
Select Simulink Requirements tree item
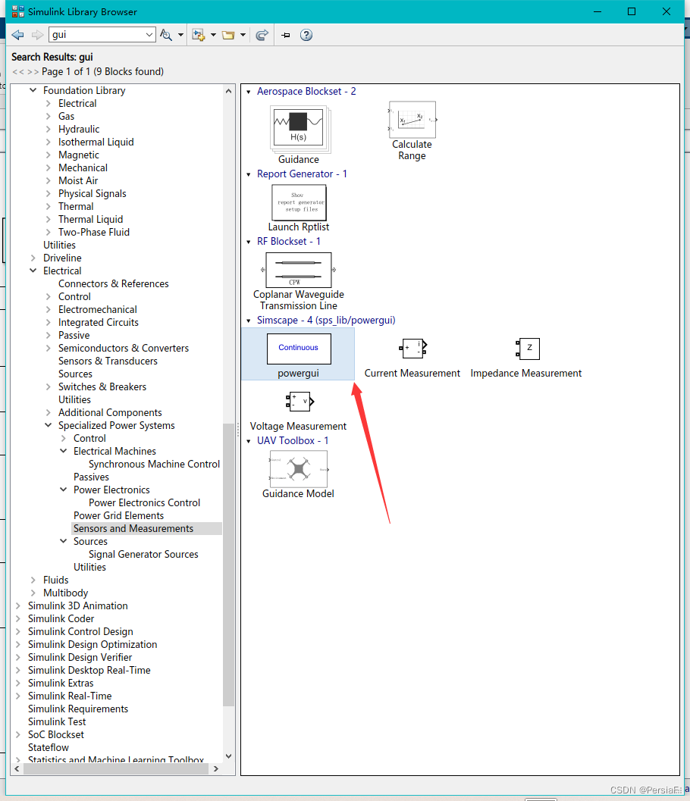[x=78, y=709]
